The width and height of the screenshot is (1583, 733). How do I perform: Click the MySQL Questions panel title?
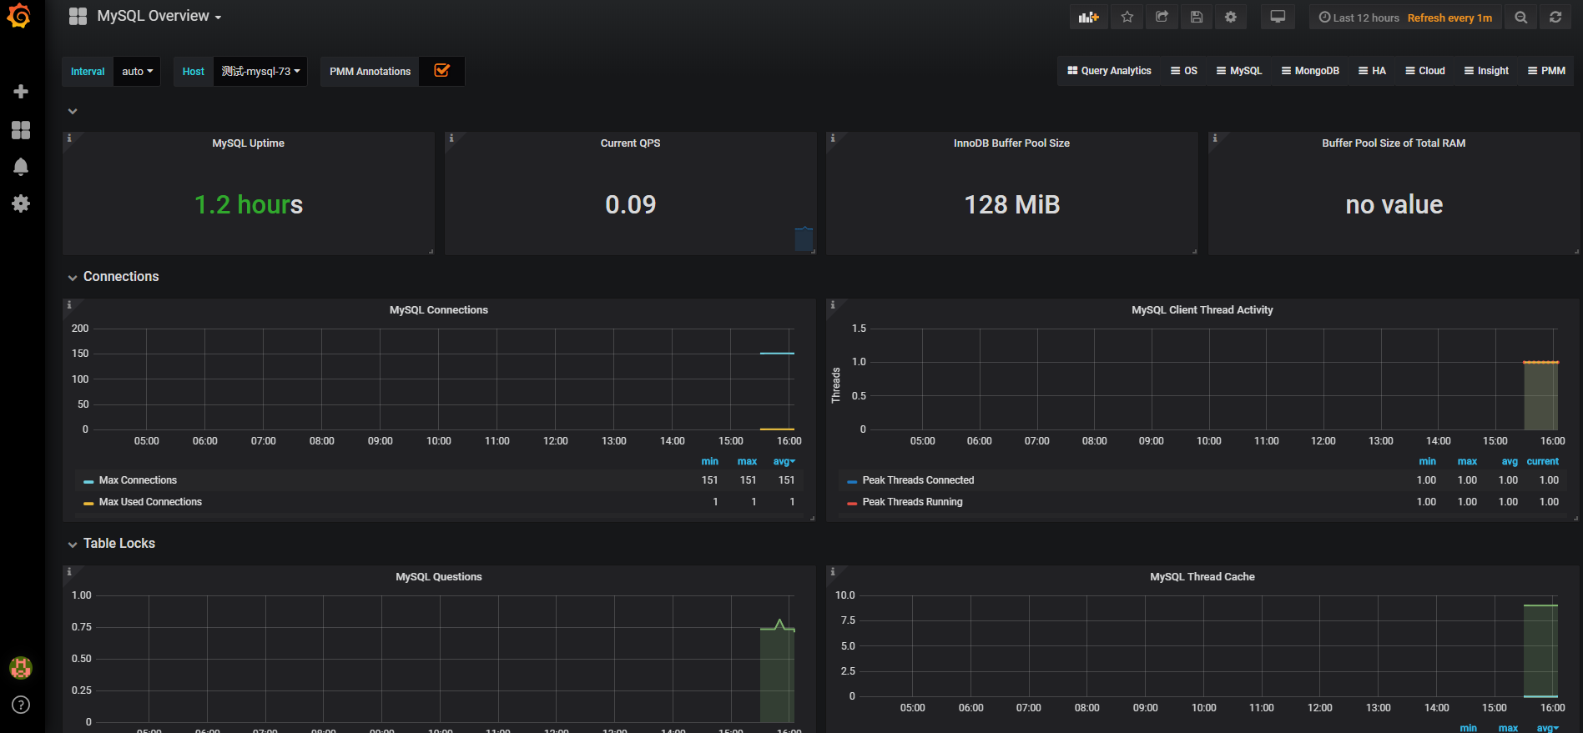pos(439,577)
